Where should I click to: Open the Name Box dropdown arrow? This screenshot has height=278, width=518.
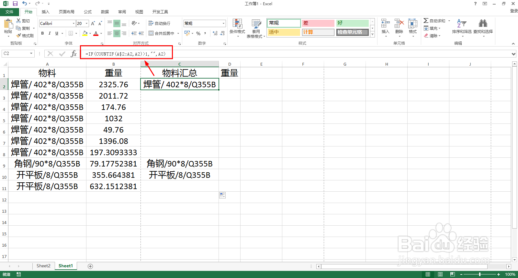[31, 54]
